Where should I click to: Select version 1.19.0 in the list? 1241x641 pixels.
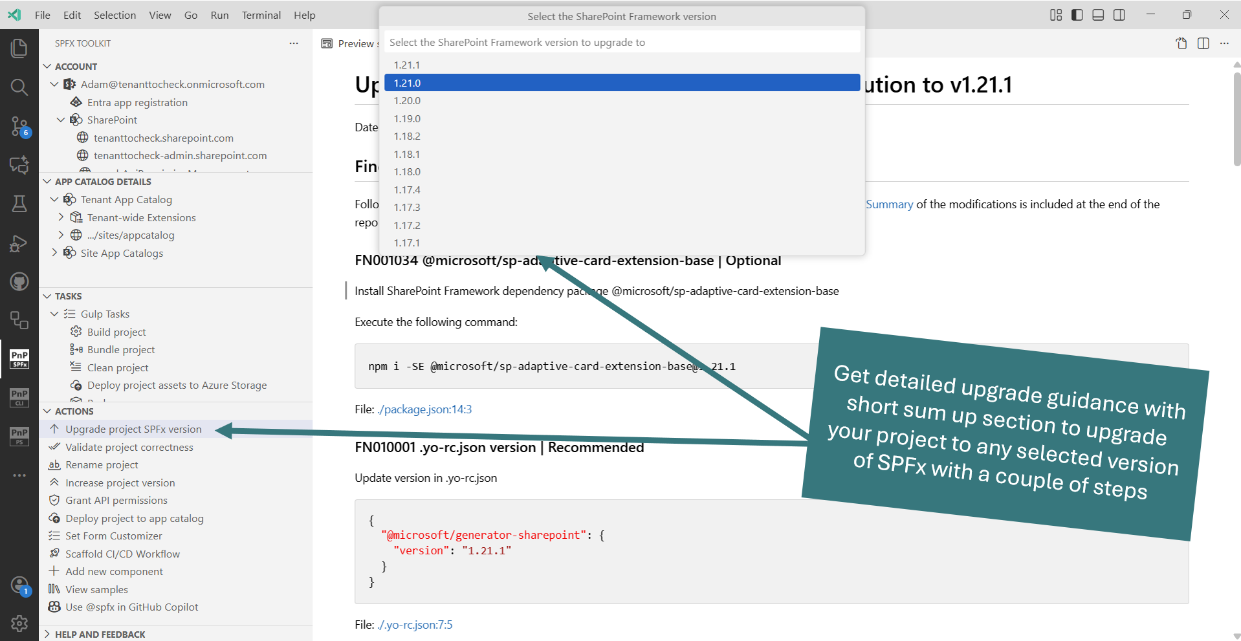[622, 118]
